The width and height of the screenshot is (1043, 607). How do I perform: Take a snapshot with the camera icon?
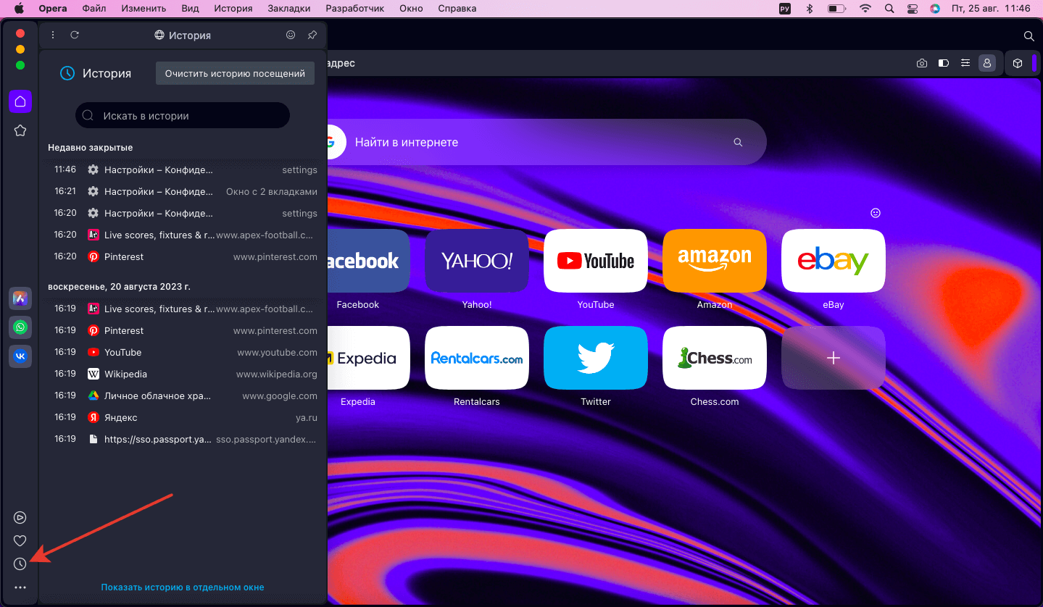922,63
